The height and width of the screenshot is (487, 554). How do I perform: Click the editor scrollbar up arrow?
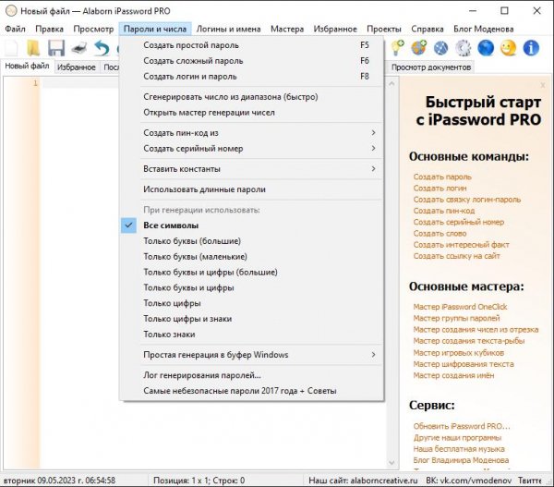click(391, 84)
